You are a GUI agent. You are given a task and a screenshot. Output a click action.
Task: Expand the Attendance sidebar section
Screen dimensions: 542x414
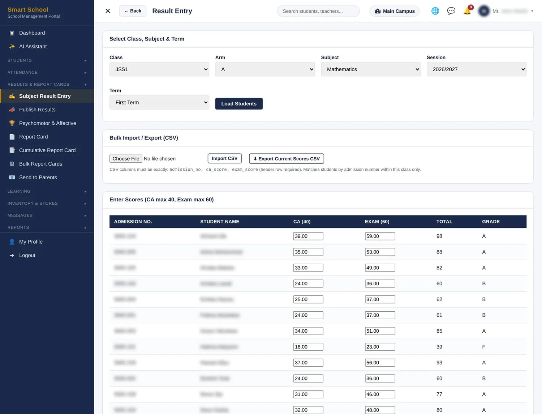click(x=47, y=72)
